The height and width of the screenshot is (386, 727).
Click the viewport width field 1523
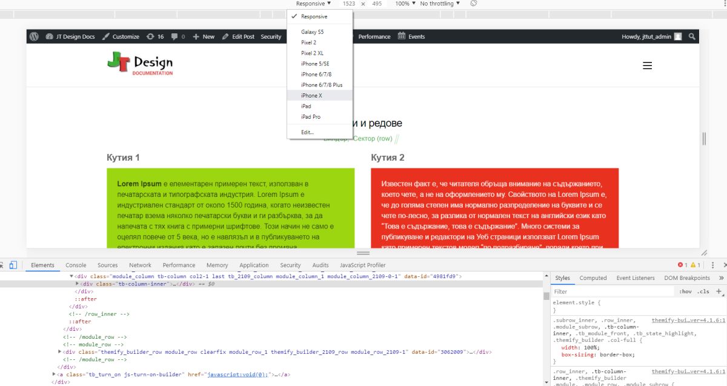pyautogui.click(x=348, y=4)
